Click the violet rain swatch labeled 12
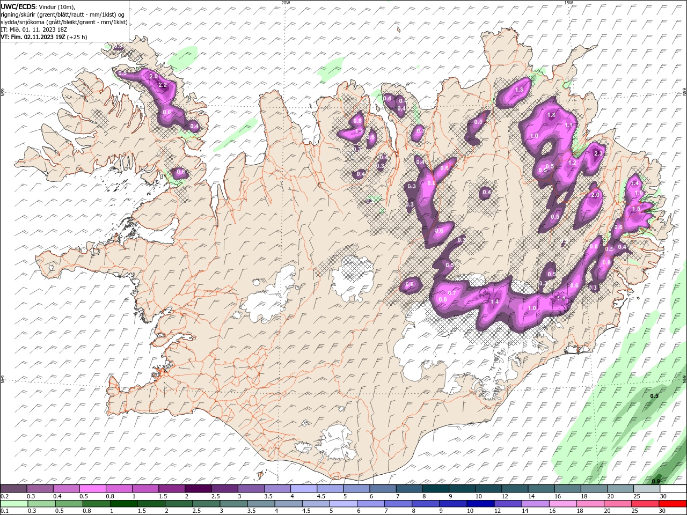Screen dimensions: 687x515 (x=507, y=504)
